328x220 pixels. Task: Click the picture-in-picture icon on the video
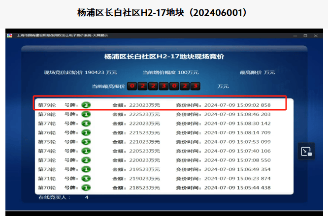click(306, 151)
